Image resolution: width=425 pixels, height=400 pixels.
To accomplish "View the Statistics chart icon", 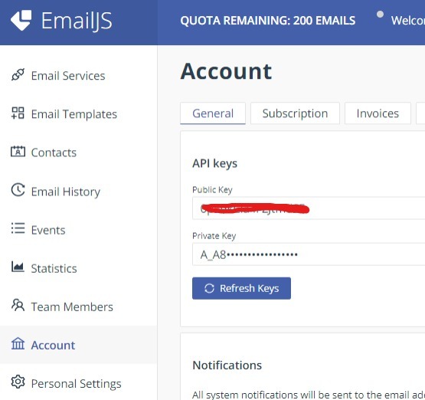I will tap(18, 267).
